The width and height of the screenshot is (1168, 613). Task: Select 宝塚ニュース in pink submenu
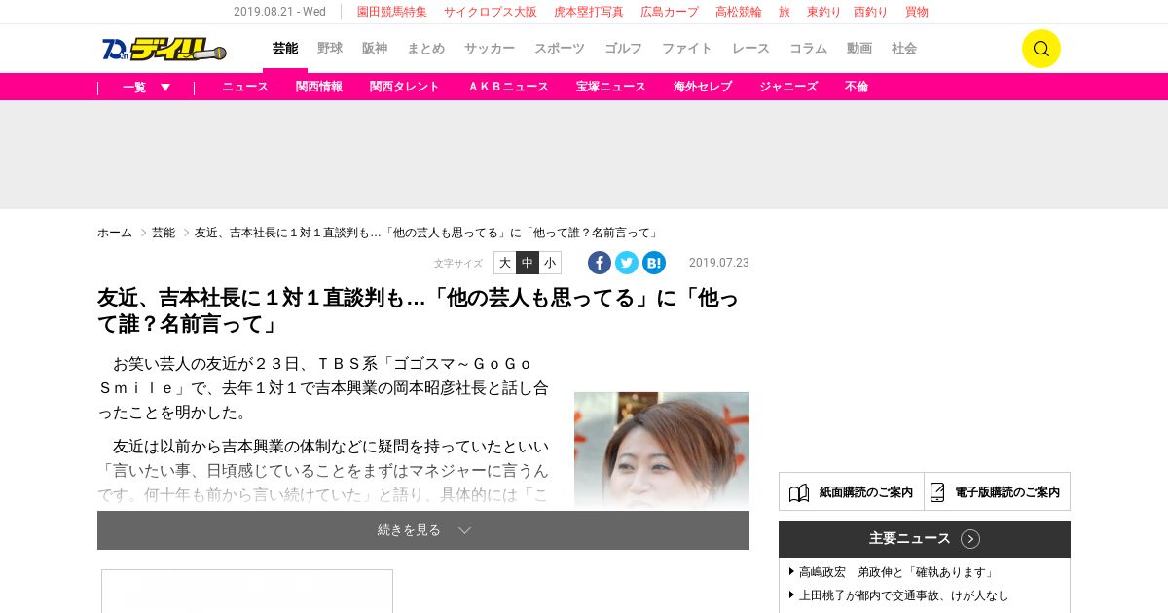[611, 87]
